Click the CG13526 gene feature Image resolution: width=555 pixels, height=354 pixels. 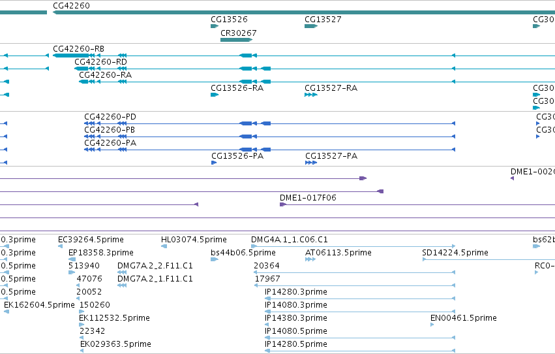[x=215, y=26]
